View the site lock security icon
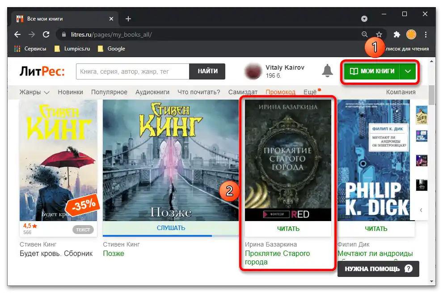443x293 pixels. point(64,34)
